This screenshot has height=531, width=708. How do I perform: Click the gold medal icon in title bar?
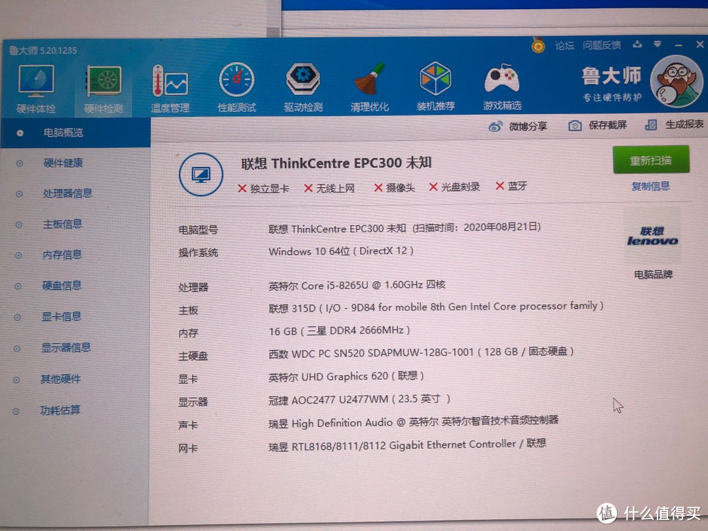pos(538,45)
